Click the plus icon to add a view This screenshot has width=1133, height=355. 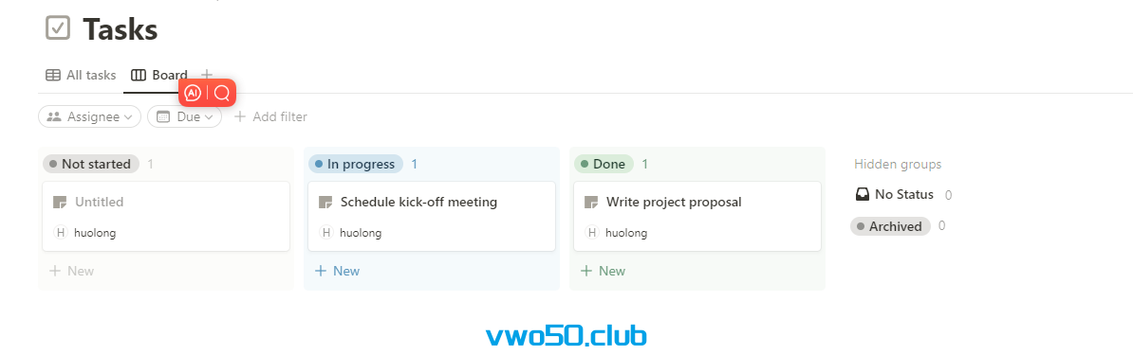pyautogui.click(x=207, y=75)
